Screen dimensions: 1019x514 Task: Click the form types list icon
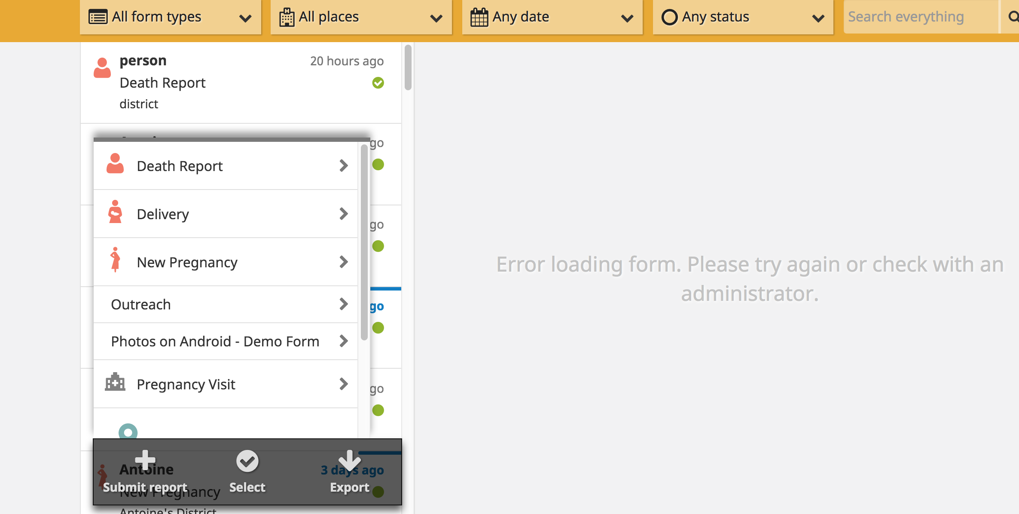point(98,17)
